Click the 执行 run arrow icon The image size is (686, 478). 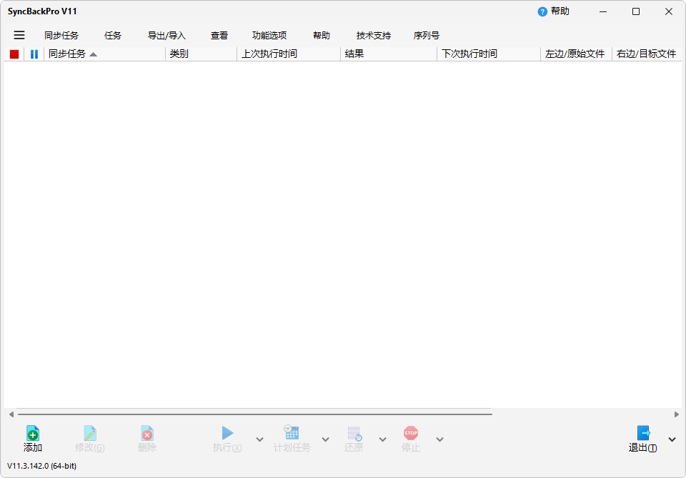pos(227,434)
